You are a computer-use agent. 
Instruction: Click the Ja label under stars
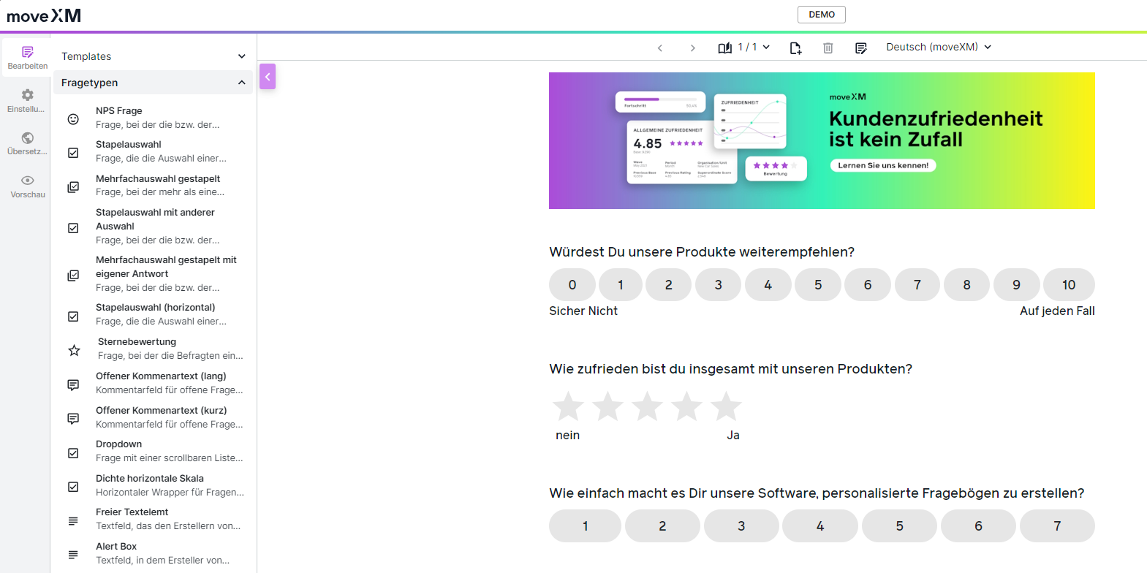(x=733, y=436)
